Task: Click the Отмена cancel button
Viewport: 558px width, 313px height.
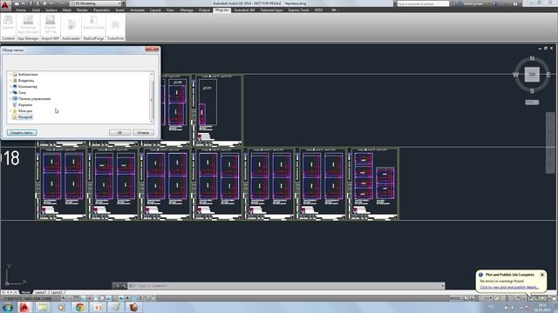Action: pyautogui.click(x=143, y=133)
